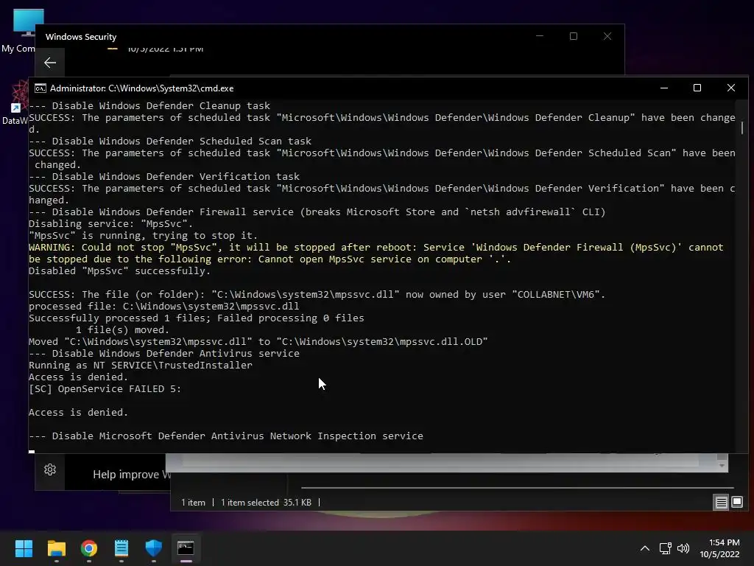Switch File Explorer to details view

click(x=722, y=503)
